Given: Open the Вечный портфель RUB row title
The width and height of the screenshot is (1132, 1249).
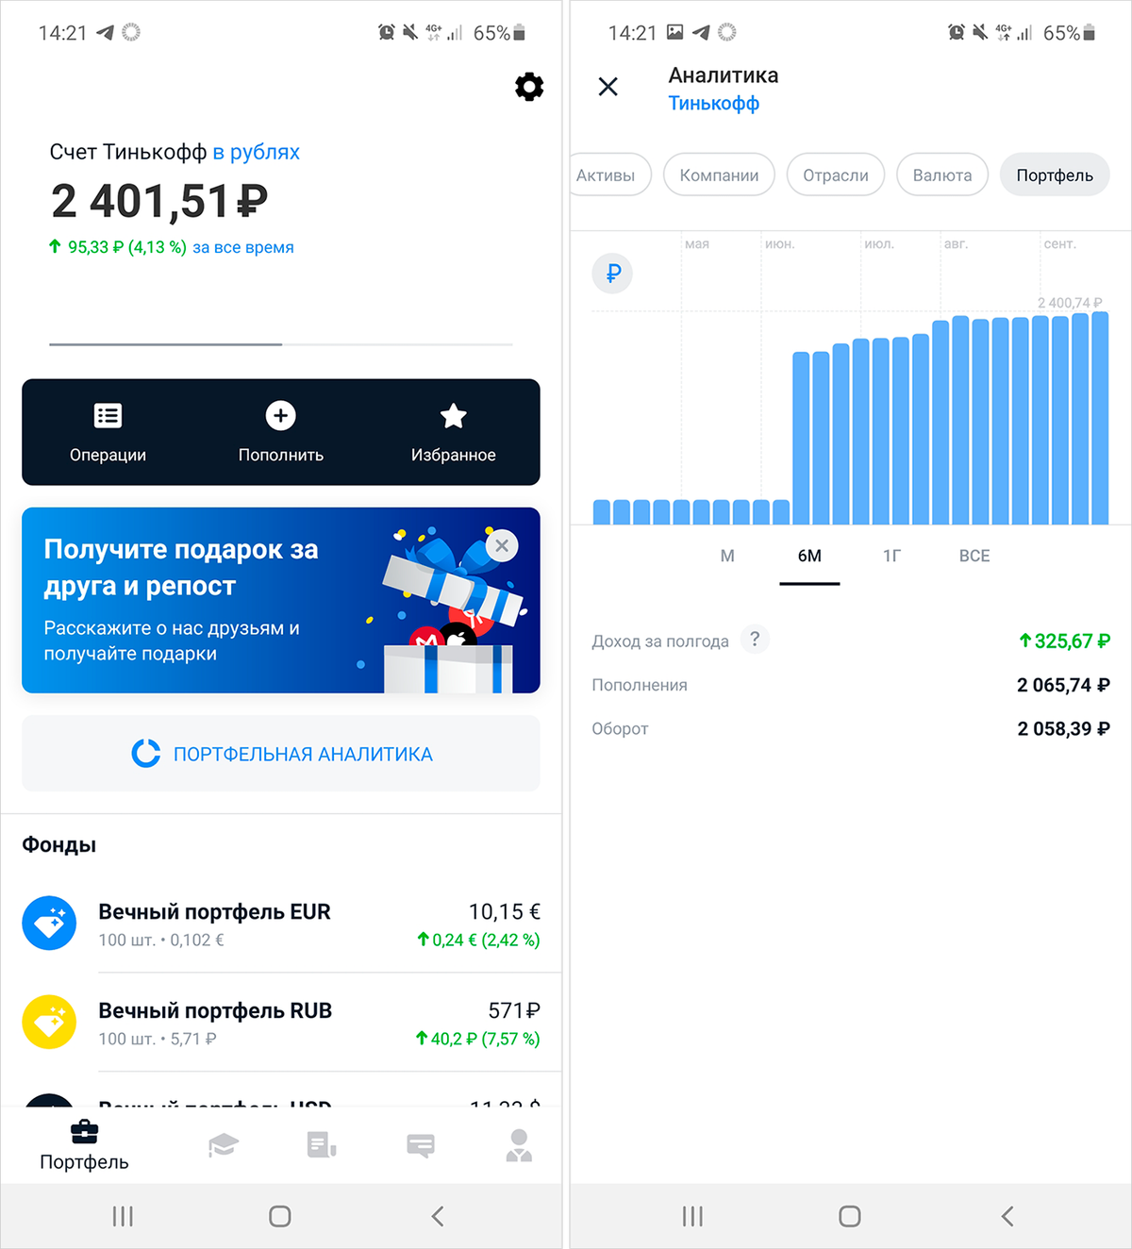Looking at the screenshot, I should coord(215,1011).
